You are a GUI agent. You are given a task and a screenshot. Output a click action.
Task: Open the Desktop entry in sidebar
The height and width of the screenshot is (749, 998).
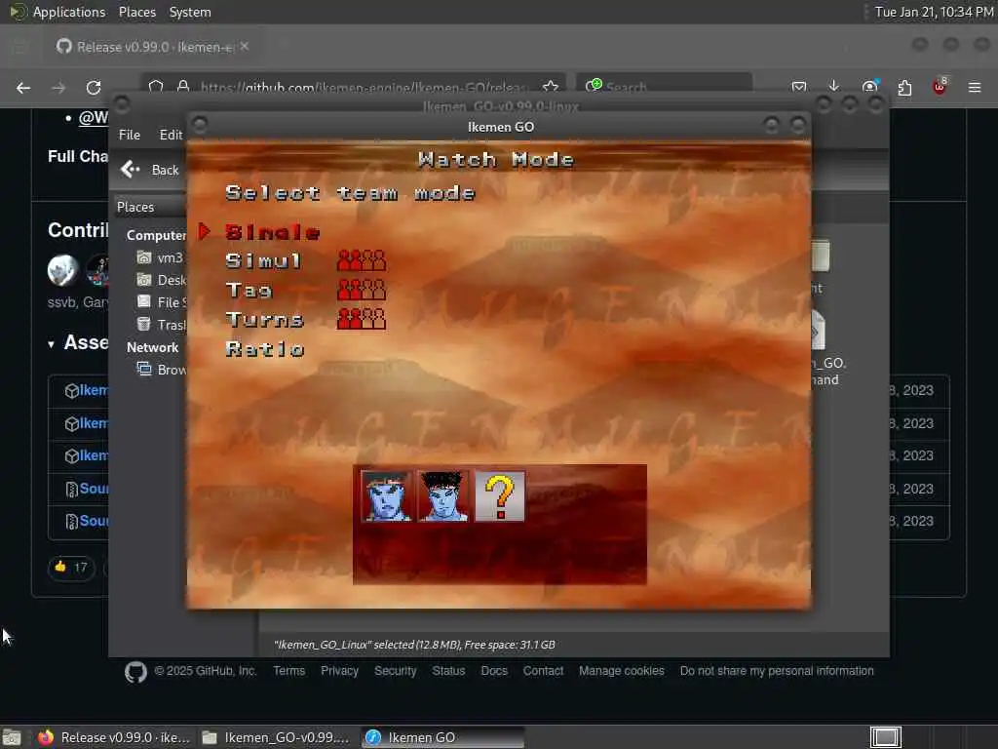point(162,280)
